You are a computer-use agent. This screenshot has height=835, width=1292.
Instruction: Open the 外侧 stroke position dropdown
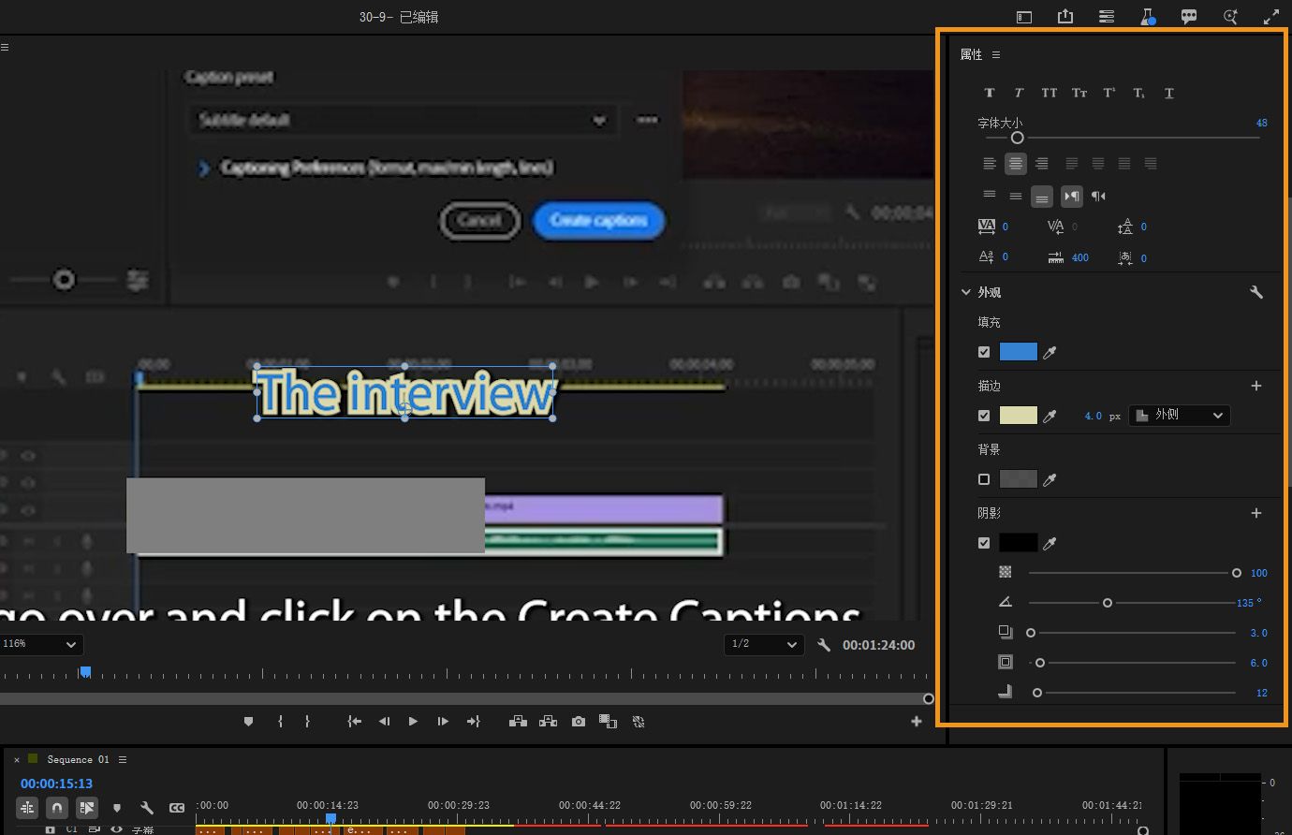1180,416
